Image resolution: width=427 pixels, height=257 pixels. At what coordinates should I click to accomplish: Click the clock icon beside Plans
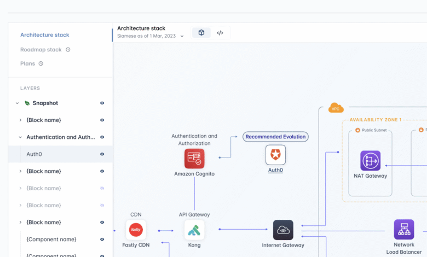41,63
